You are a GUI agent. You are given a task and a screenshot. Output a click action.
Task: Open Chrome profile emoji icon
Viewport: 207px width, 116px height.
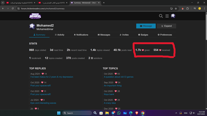point(199,9)
